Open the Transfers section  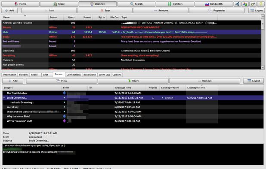click(175, 4)
